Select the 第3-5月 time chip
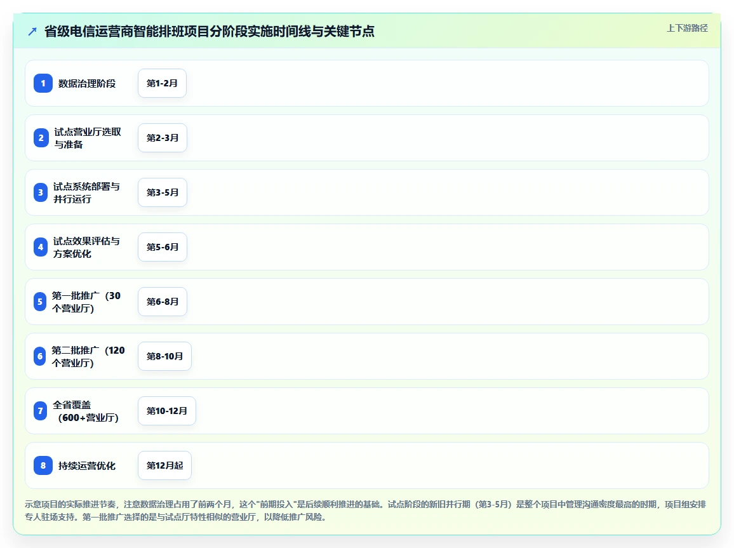 (163, 192)
